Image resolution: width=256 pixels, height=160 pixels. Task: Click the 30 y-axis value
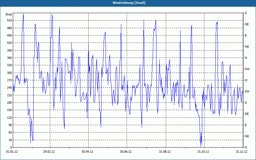tap(10, 140)
